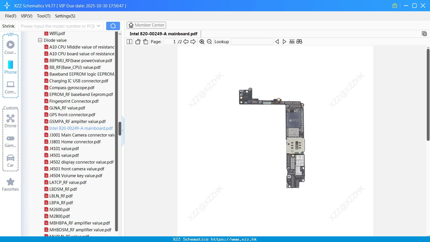Open the Game console category
This screenshot has width=430, height=242.
[x=10, y=141]
